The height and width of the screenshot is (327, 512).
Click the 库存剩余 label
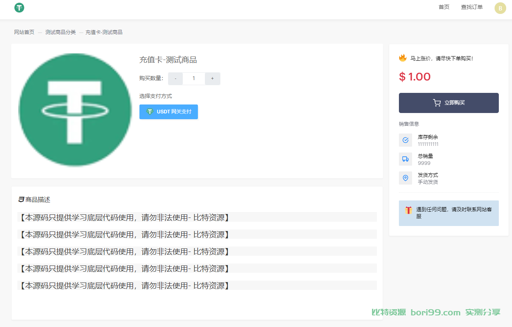point(428,137)
